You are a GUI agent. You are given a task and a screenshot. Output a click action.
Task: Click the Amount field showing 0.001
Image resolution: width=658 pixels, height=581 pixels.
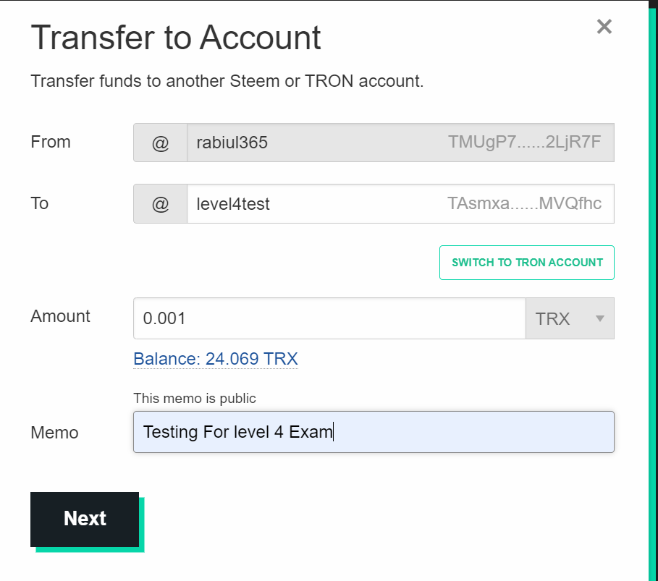(x=329, y=318)
